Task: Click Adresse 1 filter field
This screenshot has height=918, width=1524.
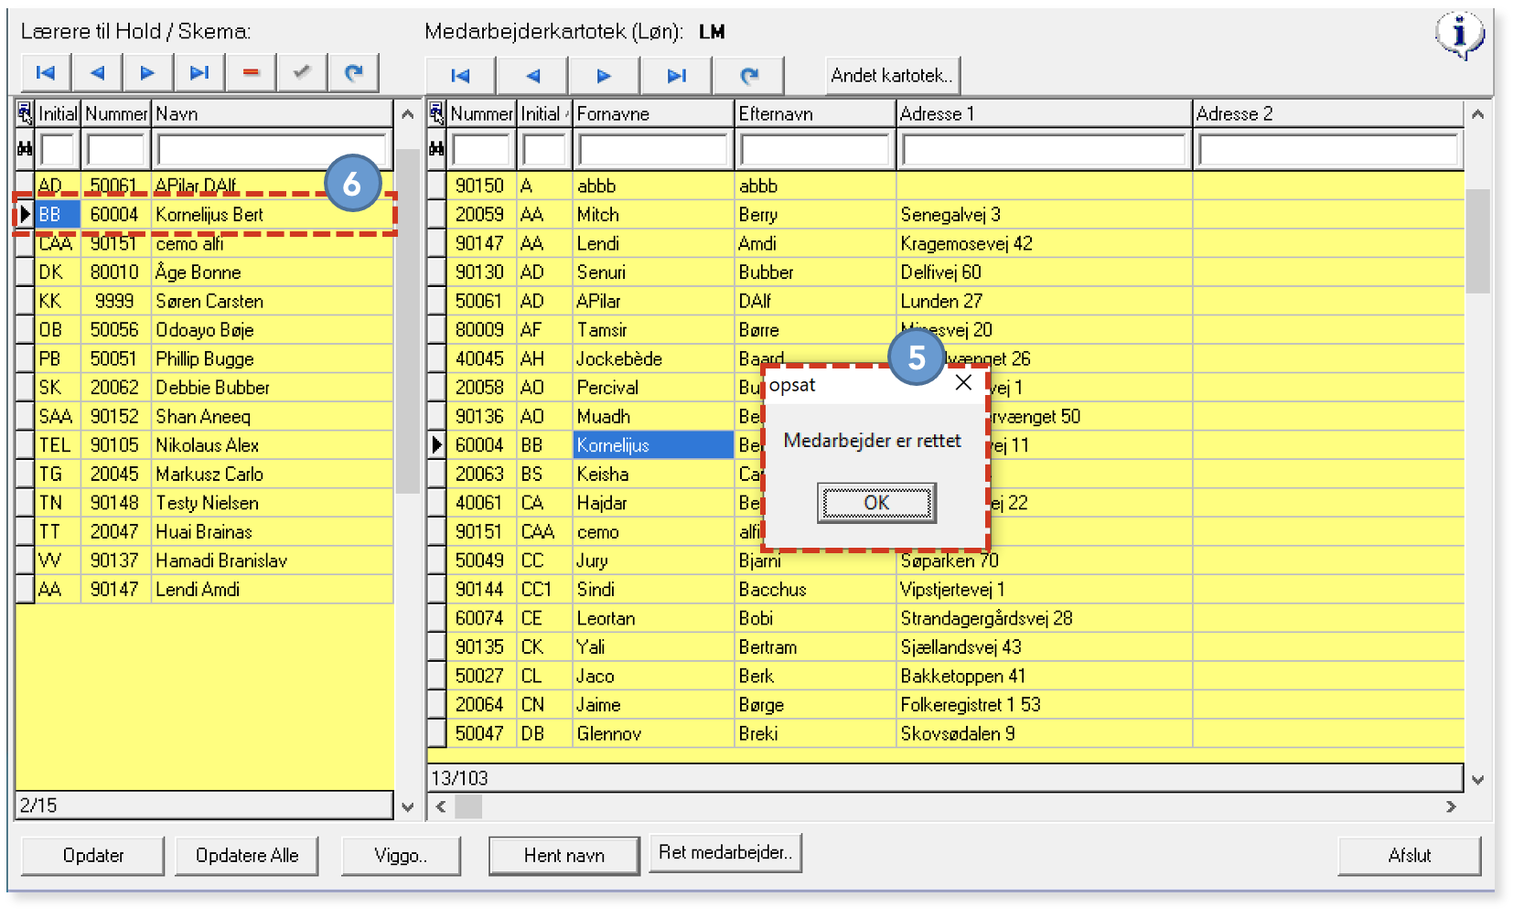Action: tap(1045, 149)
